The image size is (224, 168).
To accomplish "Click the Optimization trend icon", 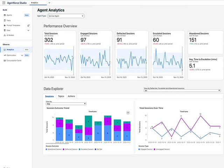I will (x=5, y=55).
